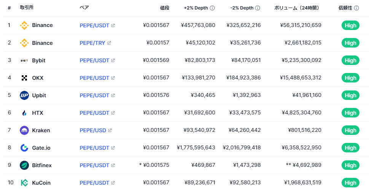The width and height of the screenshot is (369, 190).
Task: Click the Upbit logo icon
Action: [x=24, y=95]
